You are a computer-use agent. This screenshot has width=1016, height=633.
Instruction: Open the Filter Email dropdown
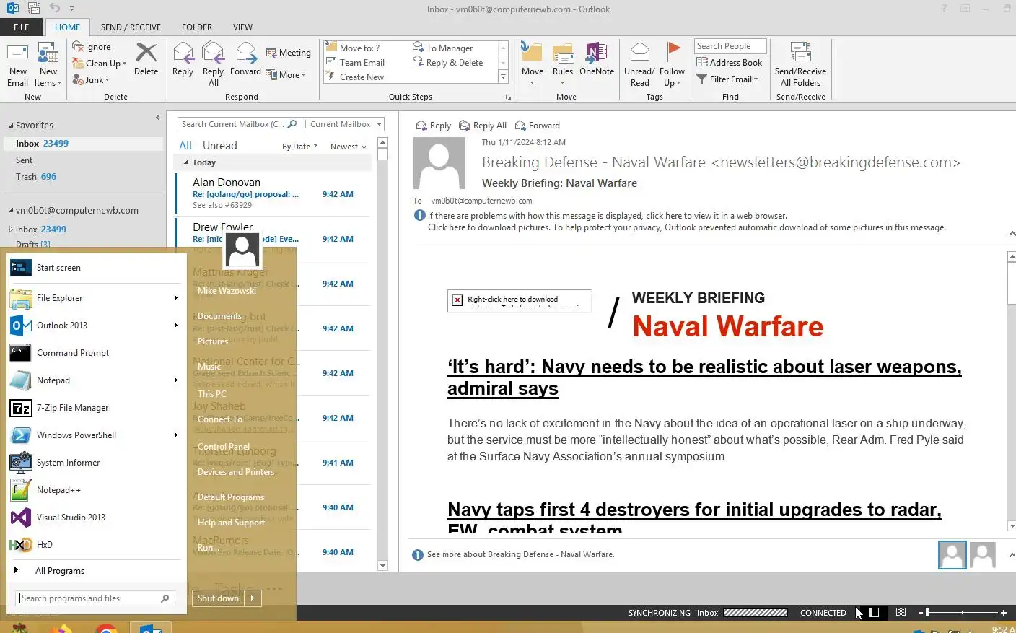(727, 79)
